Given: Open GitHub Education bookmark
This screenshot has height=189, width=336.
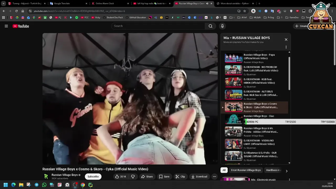Looking at the screenshot, I should tap(136, 18).
